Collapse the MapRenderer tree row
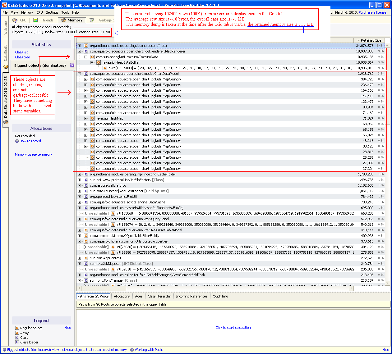 (79, 51)
